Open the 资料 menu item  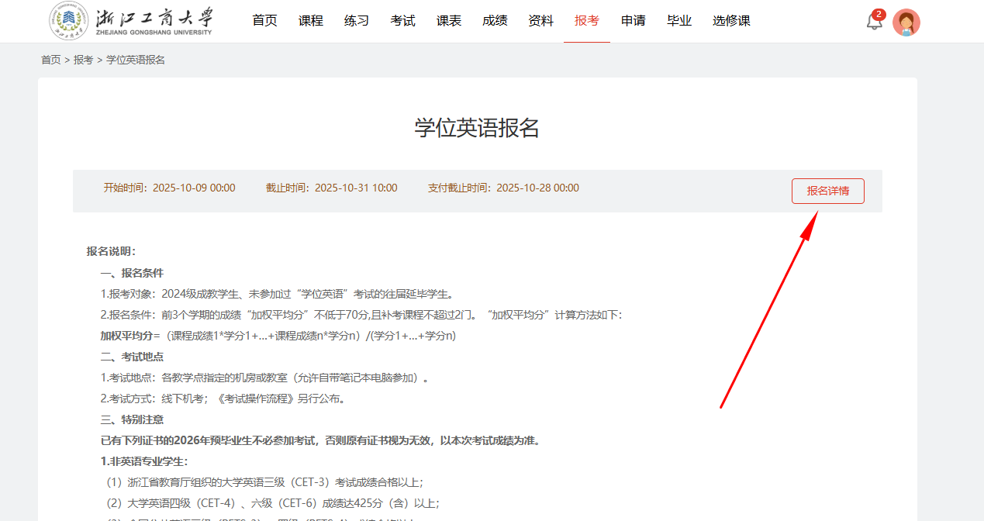click(x=540, y=21)
